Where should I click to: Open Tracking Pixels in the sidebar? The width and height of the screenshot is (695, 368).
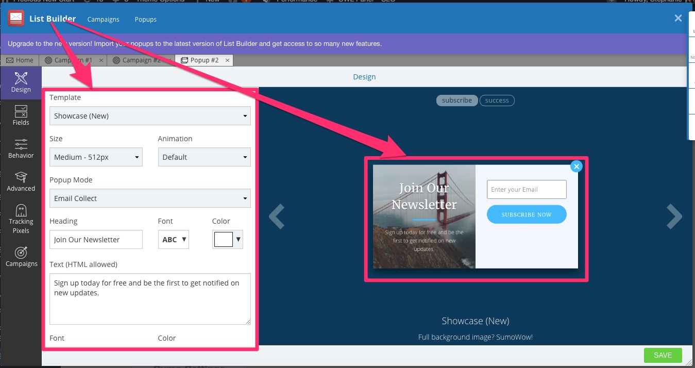coord(21,219)
